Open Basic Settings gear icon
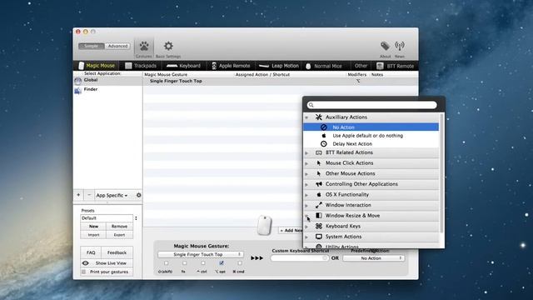533x300 pixels. click(168, 46)
